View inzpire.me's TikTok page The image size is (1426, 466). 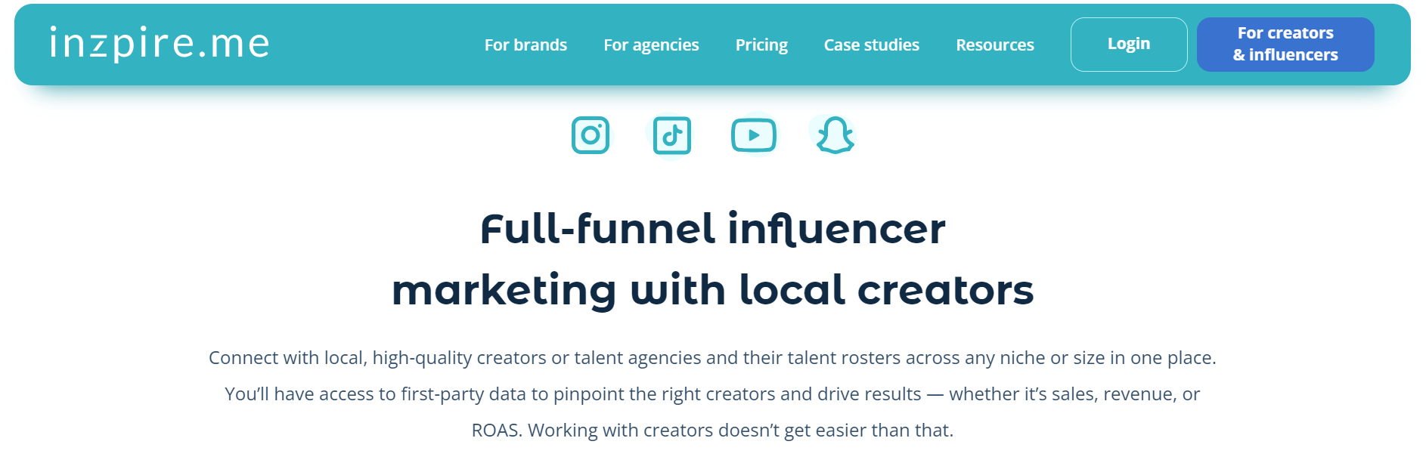pyautogui.click(x=672, y=135)
